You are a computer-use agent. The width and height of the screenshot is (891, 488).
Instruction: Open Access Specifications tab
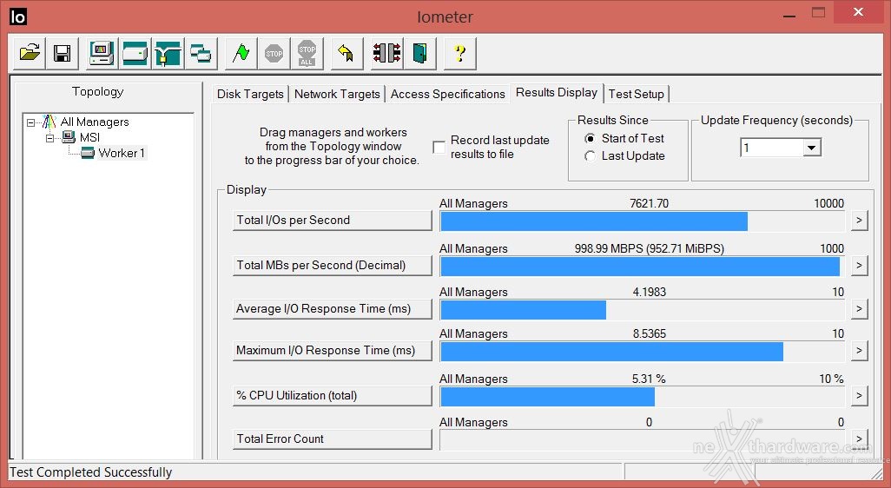point(448,95)
